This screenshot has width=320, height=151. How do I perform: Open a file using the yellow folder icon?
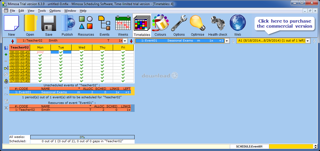click(30, 26)
